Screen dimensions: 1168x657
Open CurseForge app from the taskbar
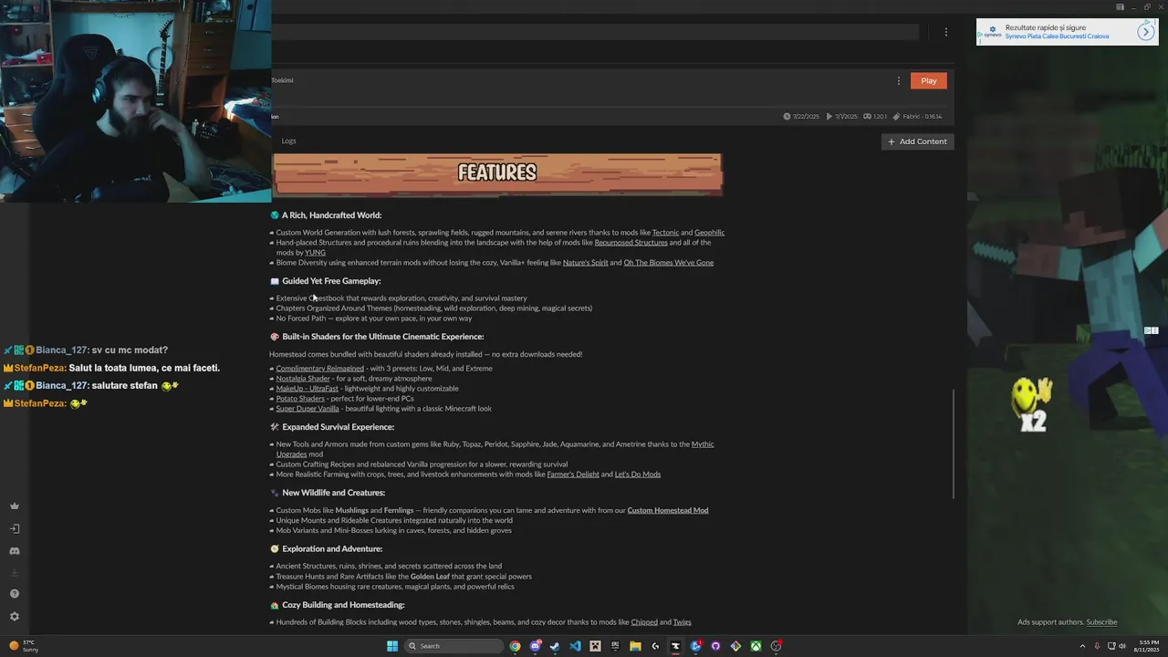[675, 646]
